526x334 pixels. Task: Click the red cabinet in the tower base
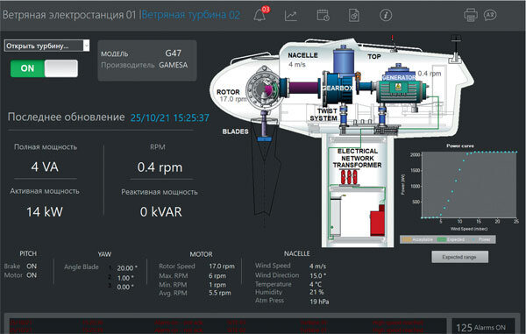click(x=378, y=221)
